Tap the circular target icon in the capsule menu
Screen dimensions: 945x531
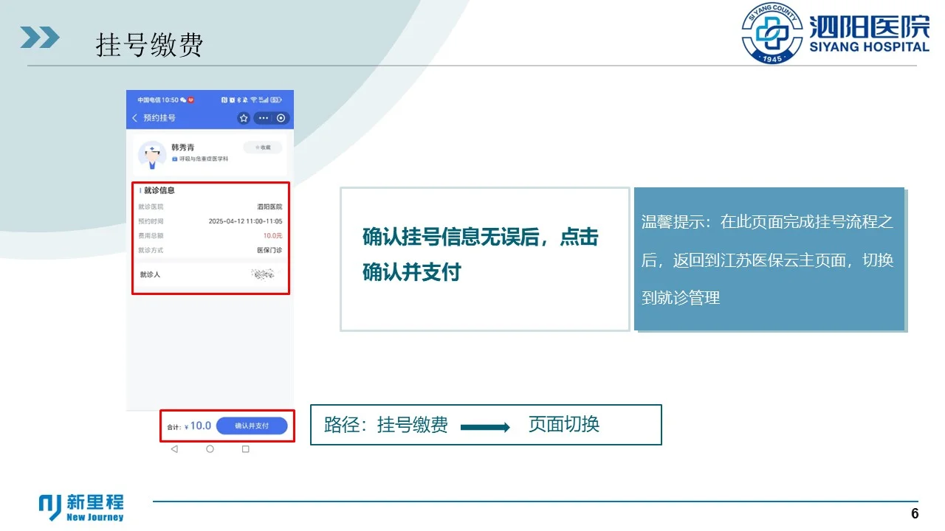click(281, 118)
